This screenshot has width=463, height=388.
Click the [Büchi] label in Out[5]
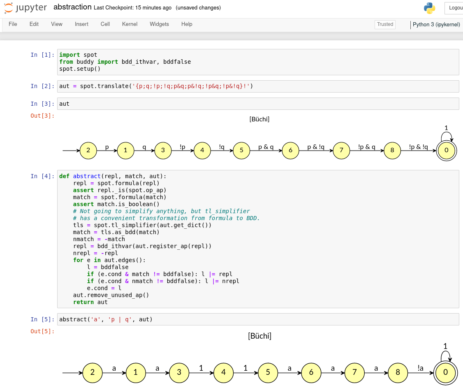tap(259, 336)
